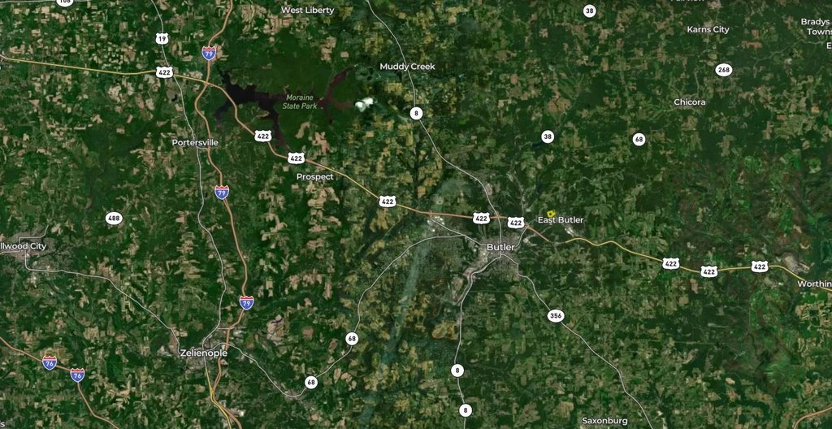Viewport: 832px width, 429px height.
Task: Select the US Route 19 shield
Action: pyautogui.click(x=162, y=38)
